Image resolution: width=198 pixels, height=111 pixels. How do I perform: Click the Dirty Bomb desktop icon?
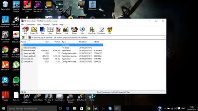pyautogui.click(x=81, y=97)
